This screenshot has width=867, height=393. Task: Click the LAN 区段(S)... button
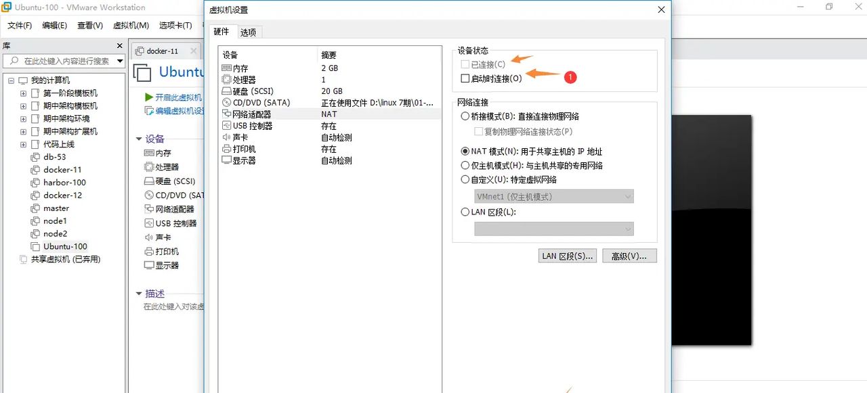567,255
